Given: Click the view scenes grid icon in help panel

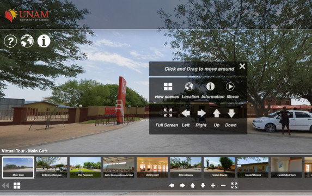Looking at the screenshot, I should pyautogui.click(x=168, y=87).
